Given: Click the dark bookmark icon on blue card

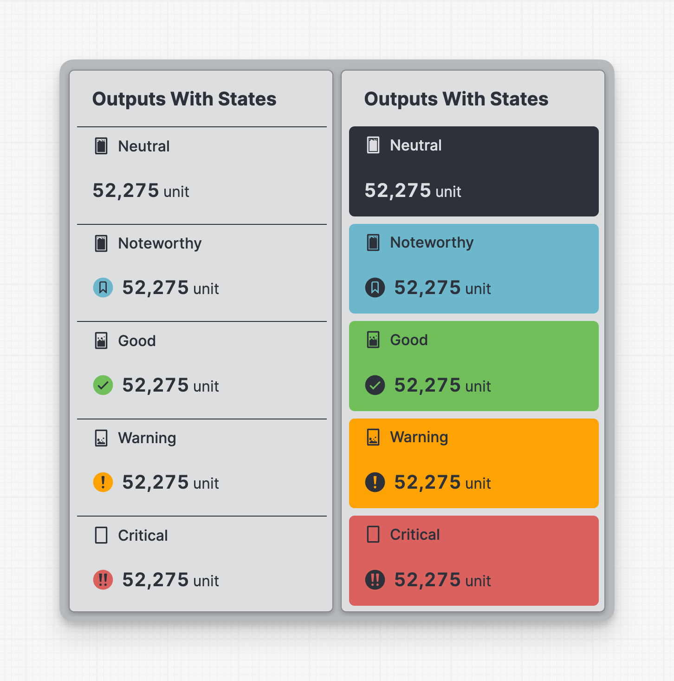Looking at the screenshot, I should click(375, 288).
